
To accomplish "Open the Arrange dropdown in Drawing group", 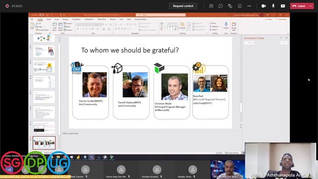I will tap(182, 26).
